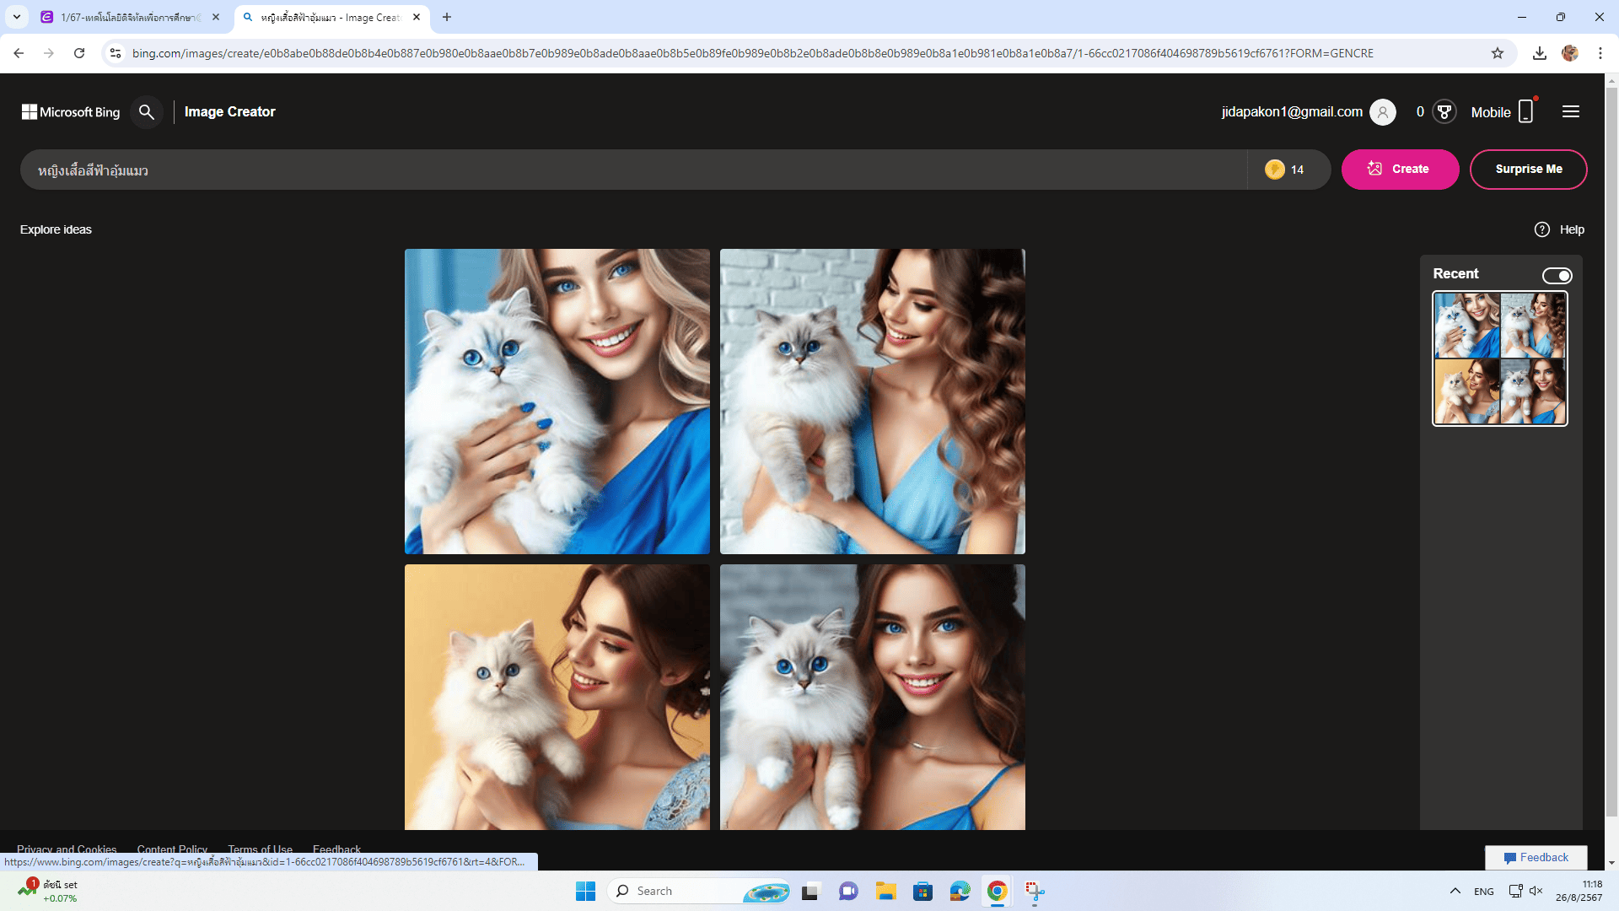Click the Mobile phone icon
The height and width of the screenshot is (911, 1619).
[1525, 112]
